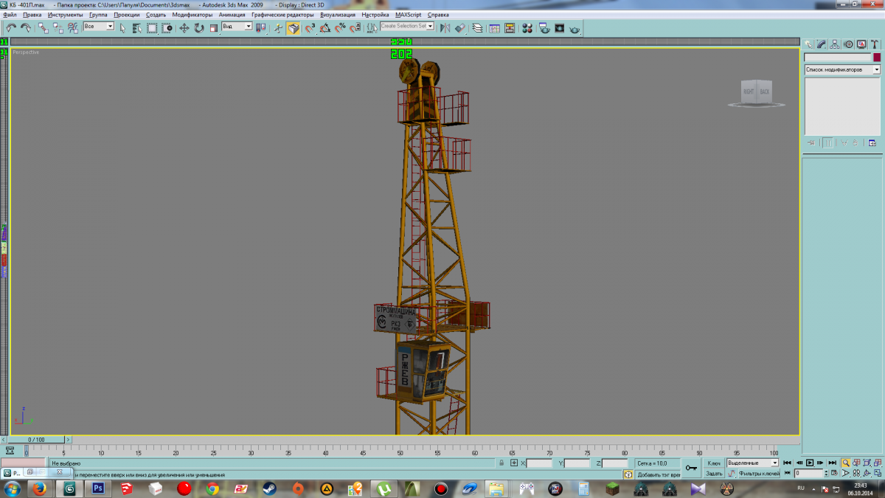This screenshot has height=498, width=885.
Task: Switch to the Hierarchy panel tab
Action: coord(836,44)
